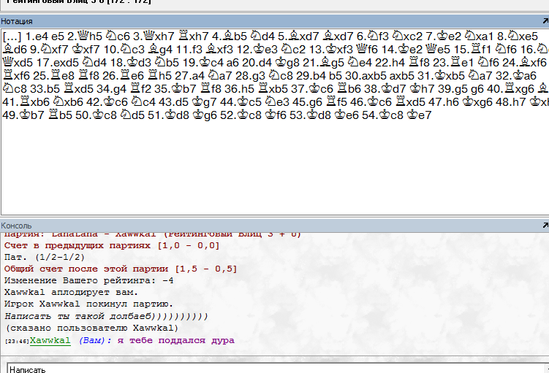549x373 pixels.
Task: Click console line 'Счет в предыдущих партиях [1,0 - 0,0]'
Action: (x=112, y=246)
